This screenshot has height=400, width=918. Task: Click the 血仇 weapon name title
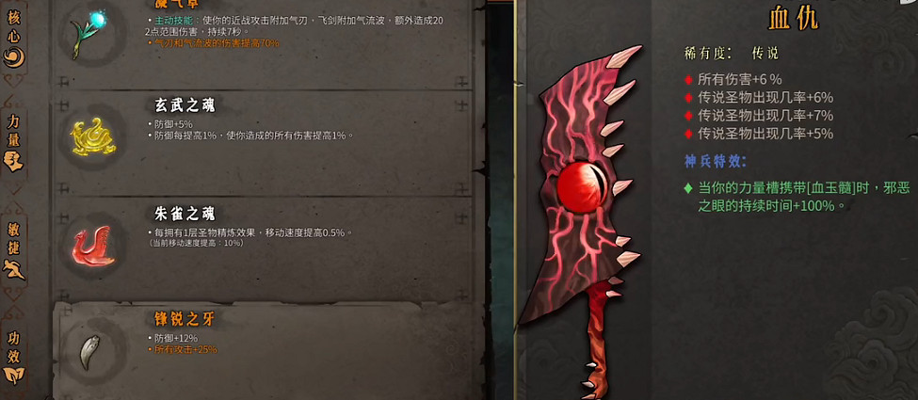click(x=795, y=17)
